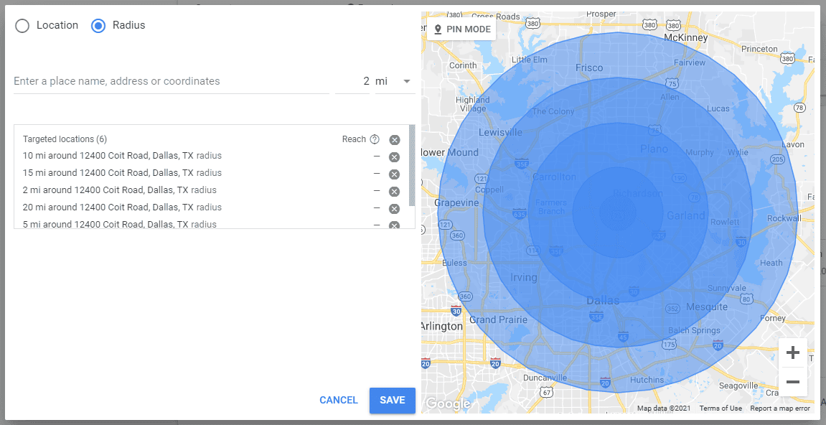Open the Terms of Use link
This screenshot has height=425, width=826.
(721, 408)
